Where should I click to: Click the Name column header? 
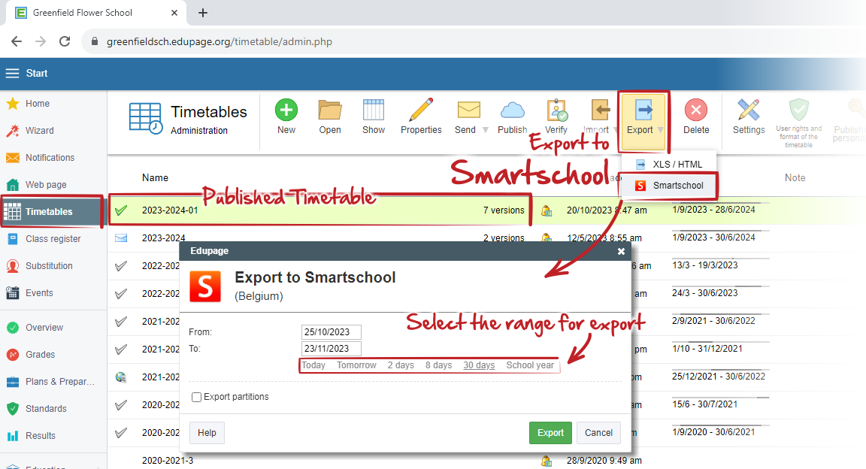[155, 178]
